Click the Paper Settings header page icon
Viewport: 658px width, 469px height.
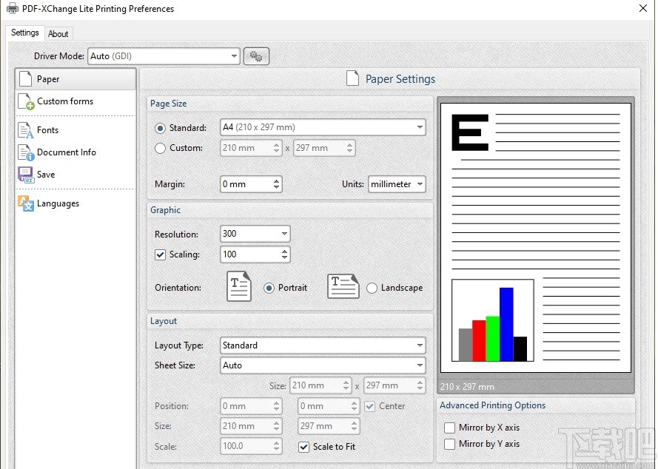tap(352, 78)
